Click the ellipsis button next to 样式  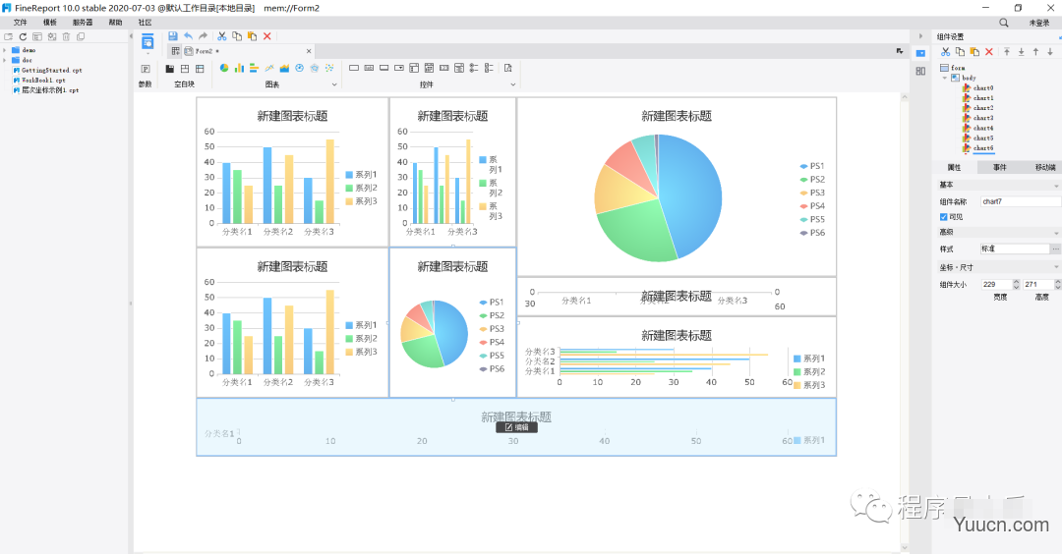click(x=1055, y=249)
